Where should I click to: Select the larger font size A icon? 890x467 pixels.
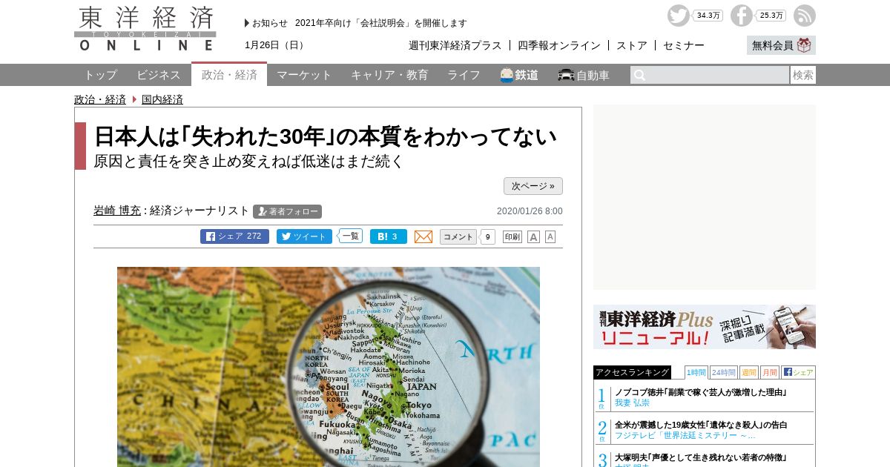click(533, 237)
